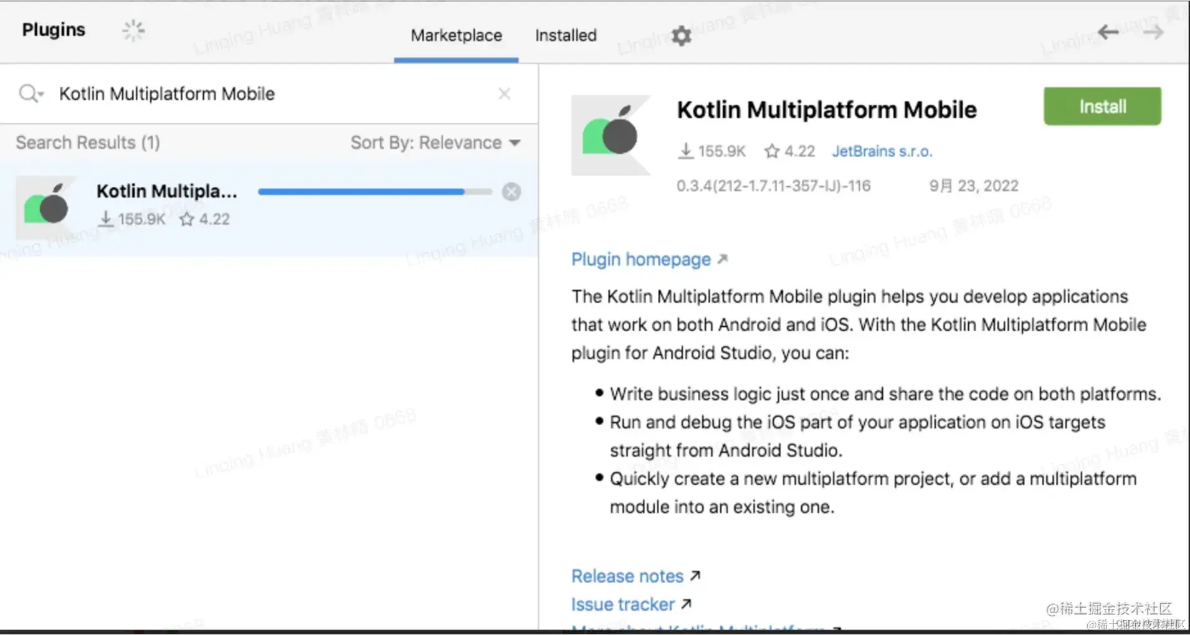Open the Release notes link
Viewport: 1190px width, 635px height.
point(635,576)
